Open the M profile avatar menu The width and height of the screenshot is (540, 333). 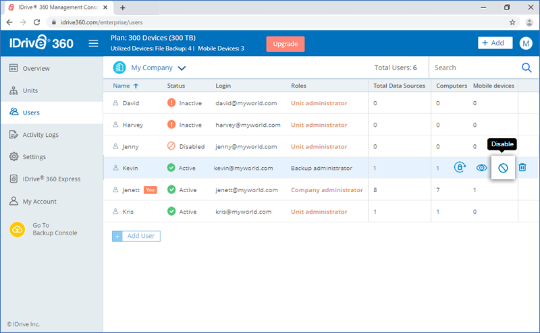[x=526, y=43]
